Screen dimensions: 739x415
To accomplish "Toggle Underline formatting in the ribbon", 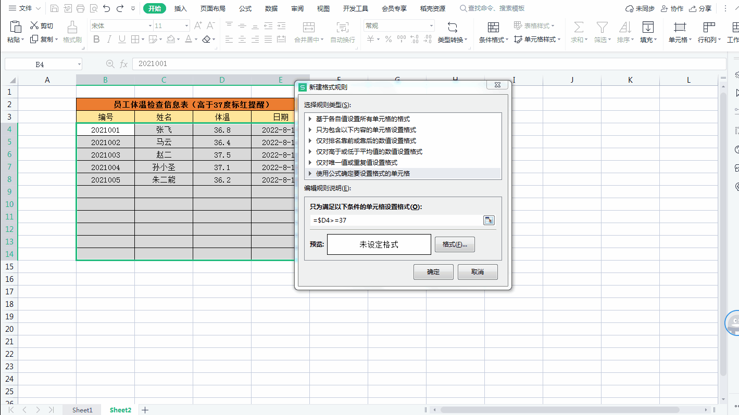I will [x=122, y=40].
